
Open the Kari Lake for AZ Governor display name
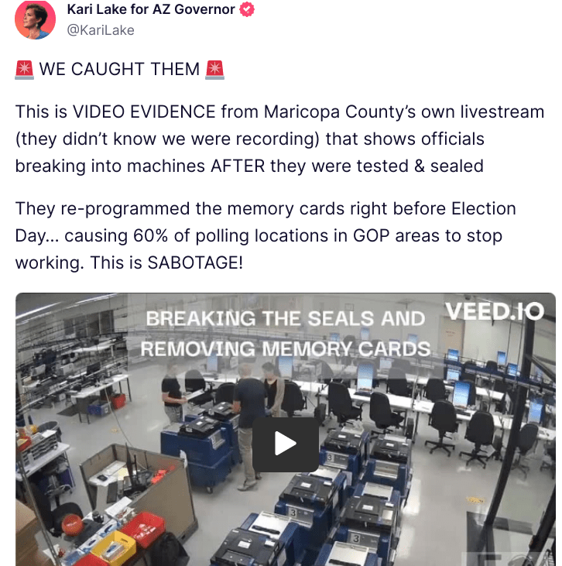[x=151, y=9]
